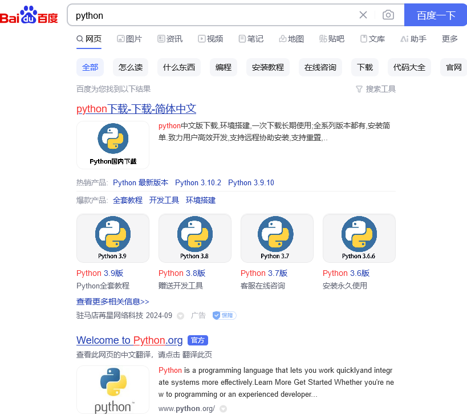The height and width of the screenshot is (419, 467).
Task: Open the Welcome to Python.org link
Action: [129, 340]
